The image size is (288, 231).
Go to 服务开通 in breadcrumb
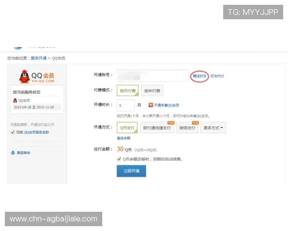click(38, 58)
